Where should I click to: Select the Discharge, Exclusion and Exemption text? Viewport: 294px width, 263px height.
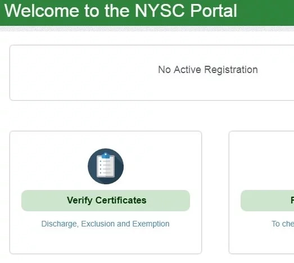[x=105, y=224]
